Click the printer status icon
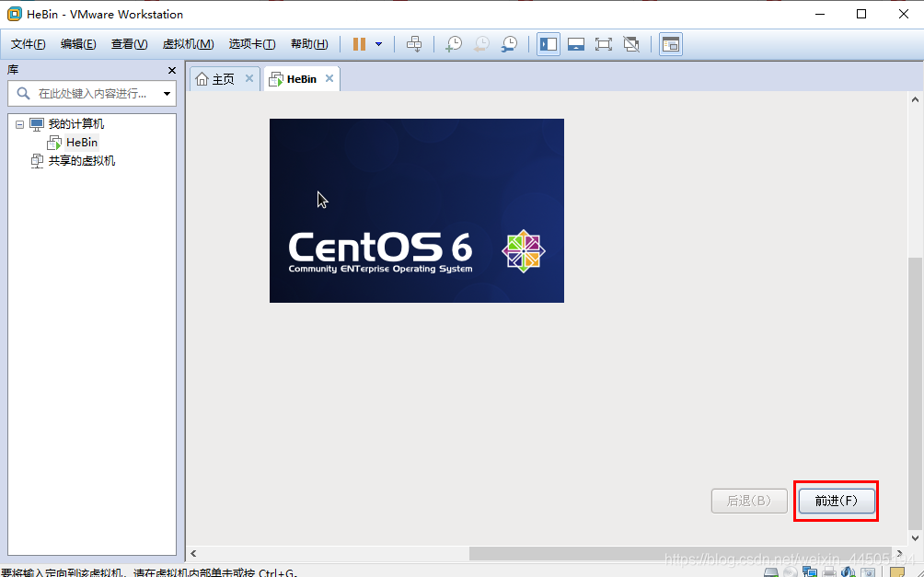This screenshot has height=577, width=924. pos(829,572)
